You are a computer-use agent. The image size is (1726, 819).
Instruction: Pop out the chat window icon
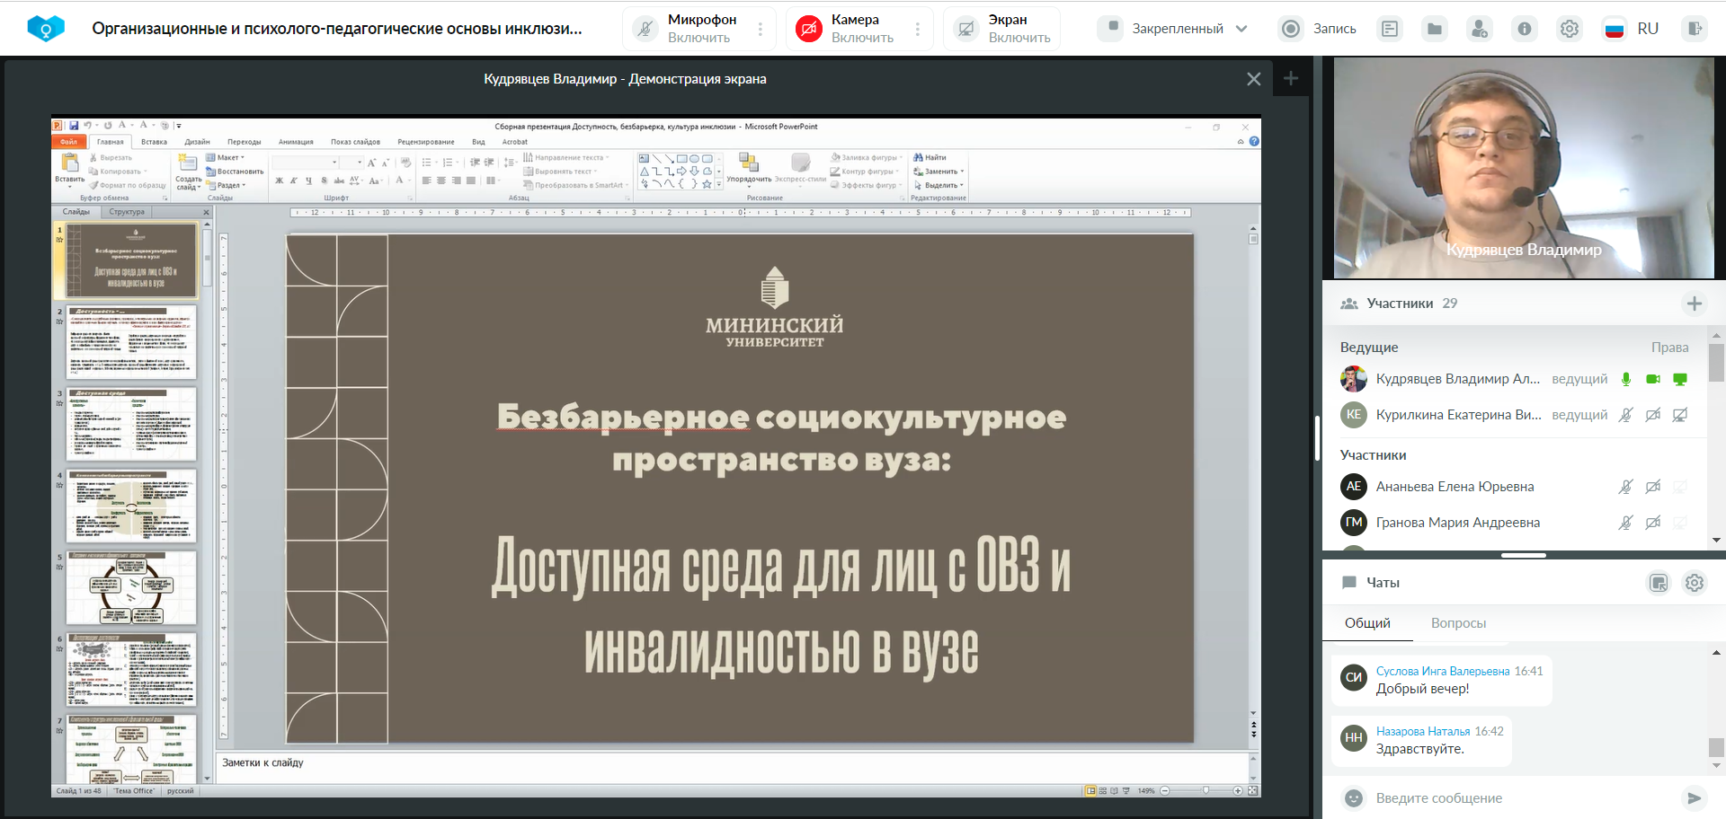point(1659,583)
